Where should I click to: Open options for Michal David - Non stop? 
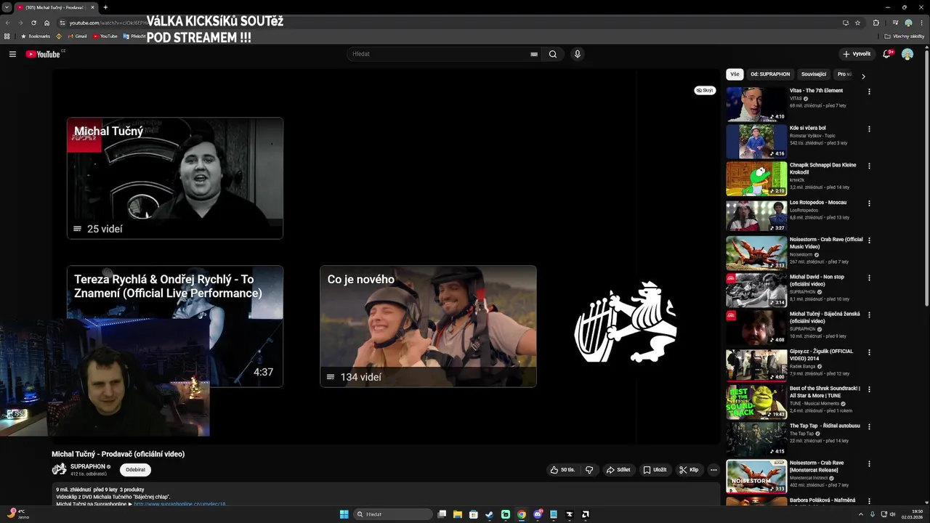(869, 277)
